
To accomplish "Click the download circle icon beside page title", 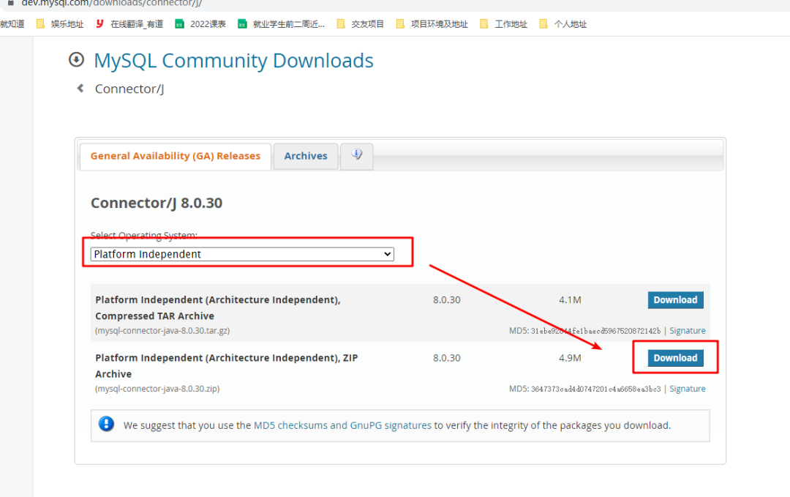I will click(76, 59).
